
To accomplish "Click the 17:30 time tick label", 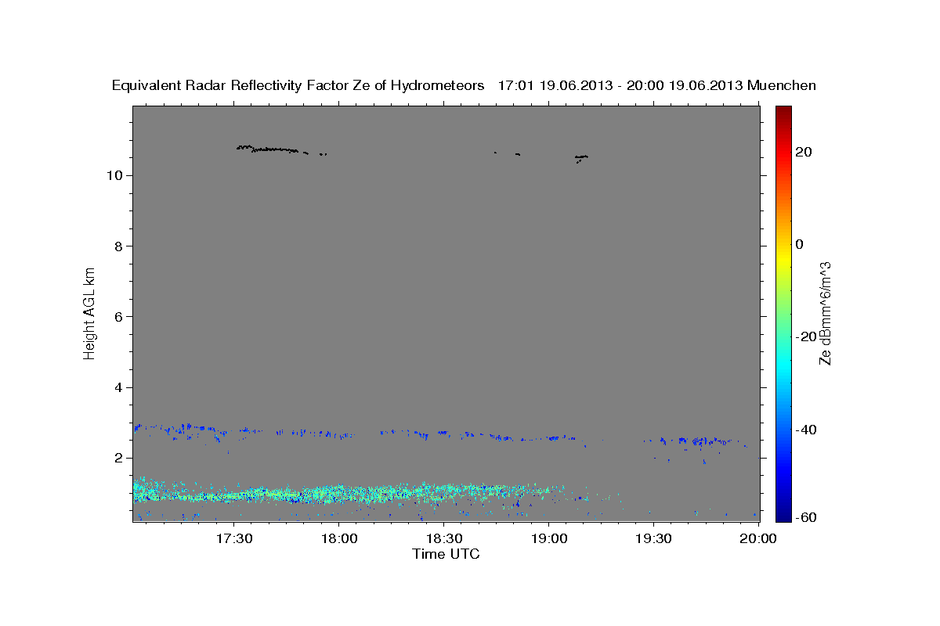I will tap(234, 539).
